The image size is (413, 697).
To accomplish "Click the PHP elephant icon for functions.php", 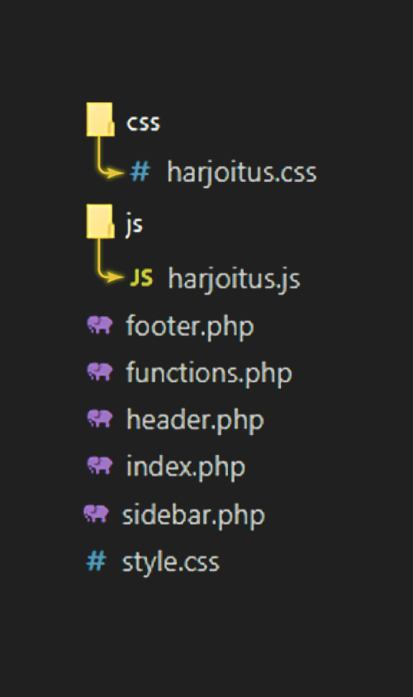I will (100, 372).
